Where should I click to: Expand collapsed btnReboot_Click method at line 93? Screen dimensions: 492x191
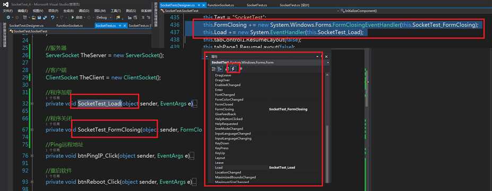(32, 181)
